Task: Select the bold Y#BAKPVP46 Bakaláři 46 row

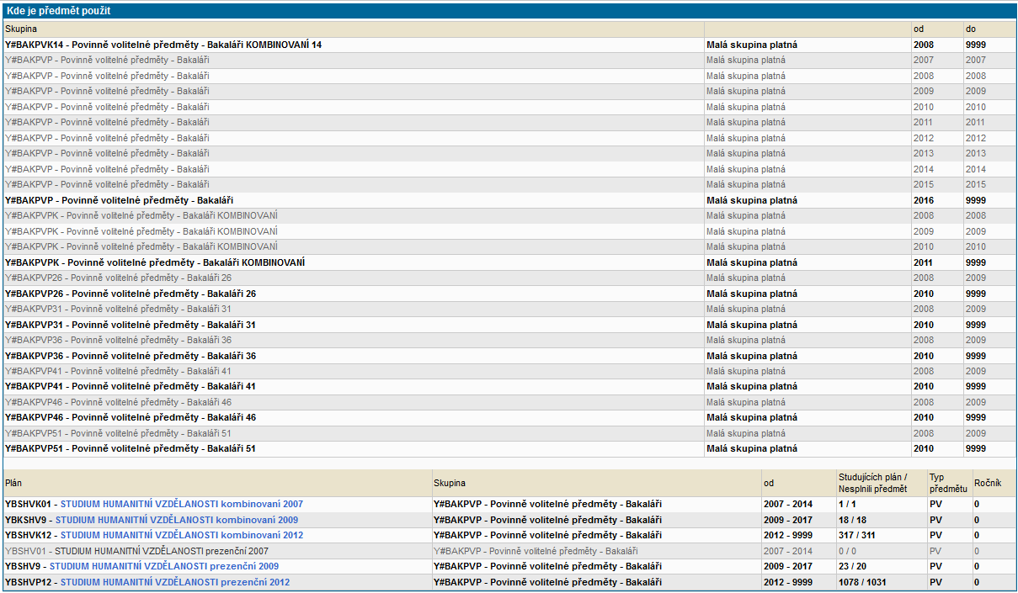Action: [x=131, y=417]
